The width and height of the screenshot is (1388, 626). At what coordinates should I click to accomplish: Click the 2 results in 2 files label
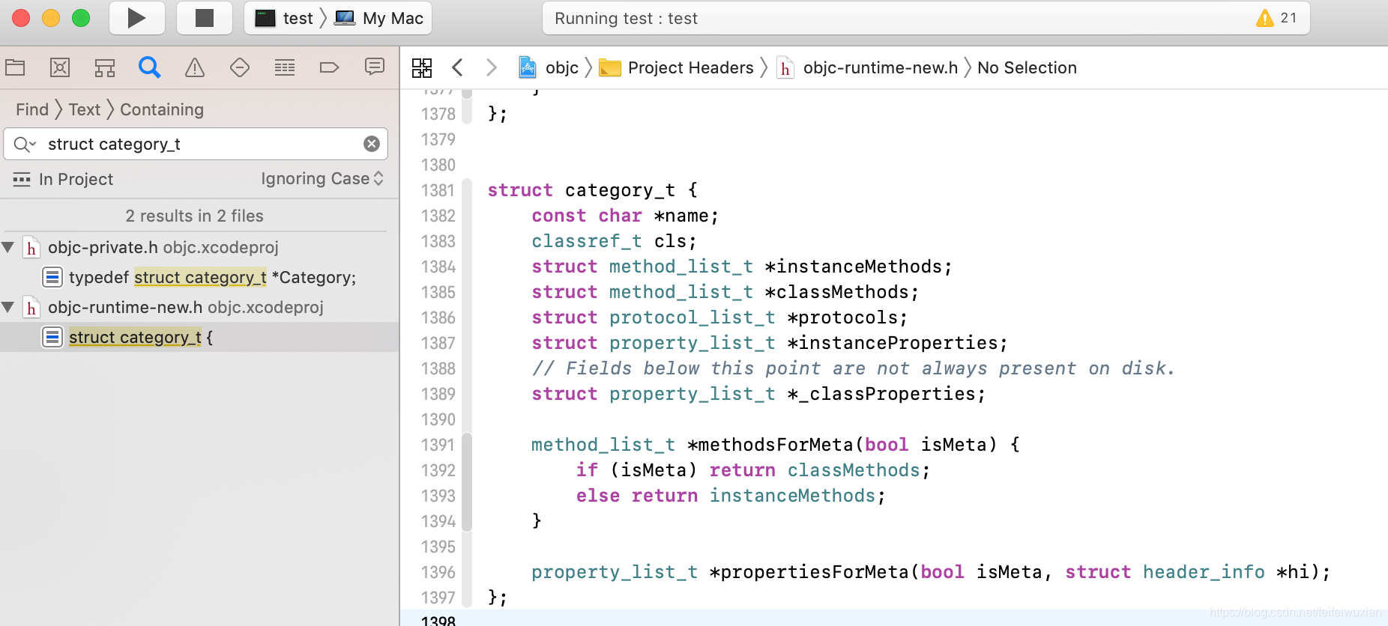pyautogui.click(x=195, y=216)
